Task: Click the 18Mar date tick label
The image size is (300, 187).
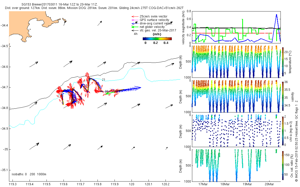Action: pos(225,184)
